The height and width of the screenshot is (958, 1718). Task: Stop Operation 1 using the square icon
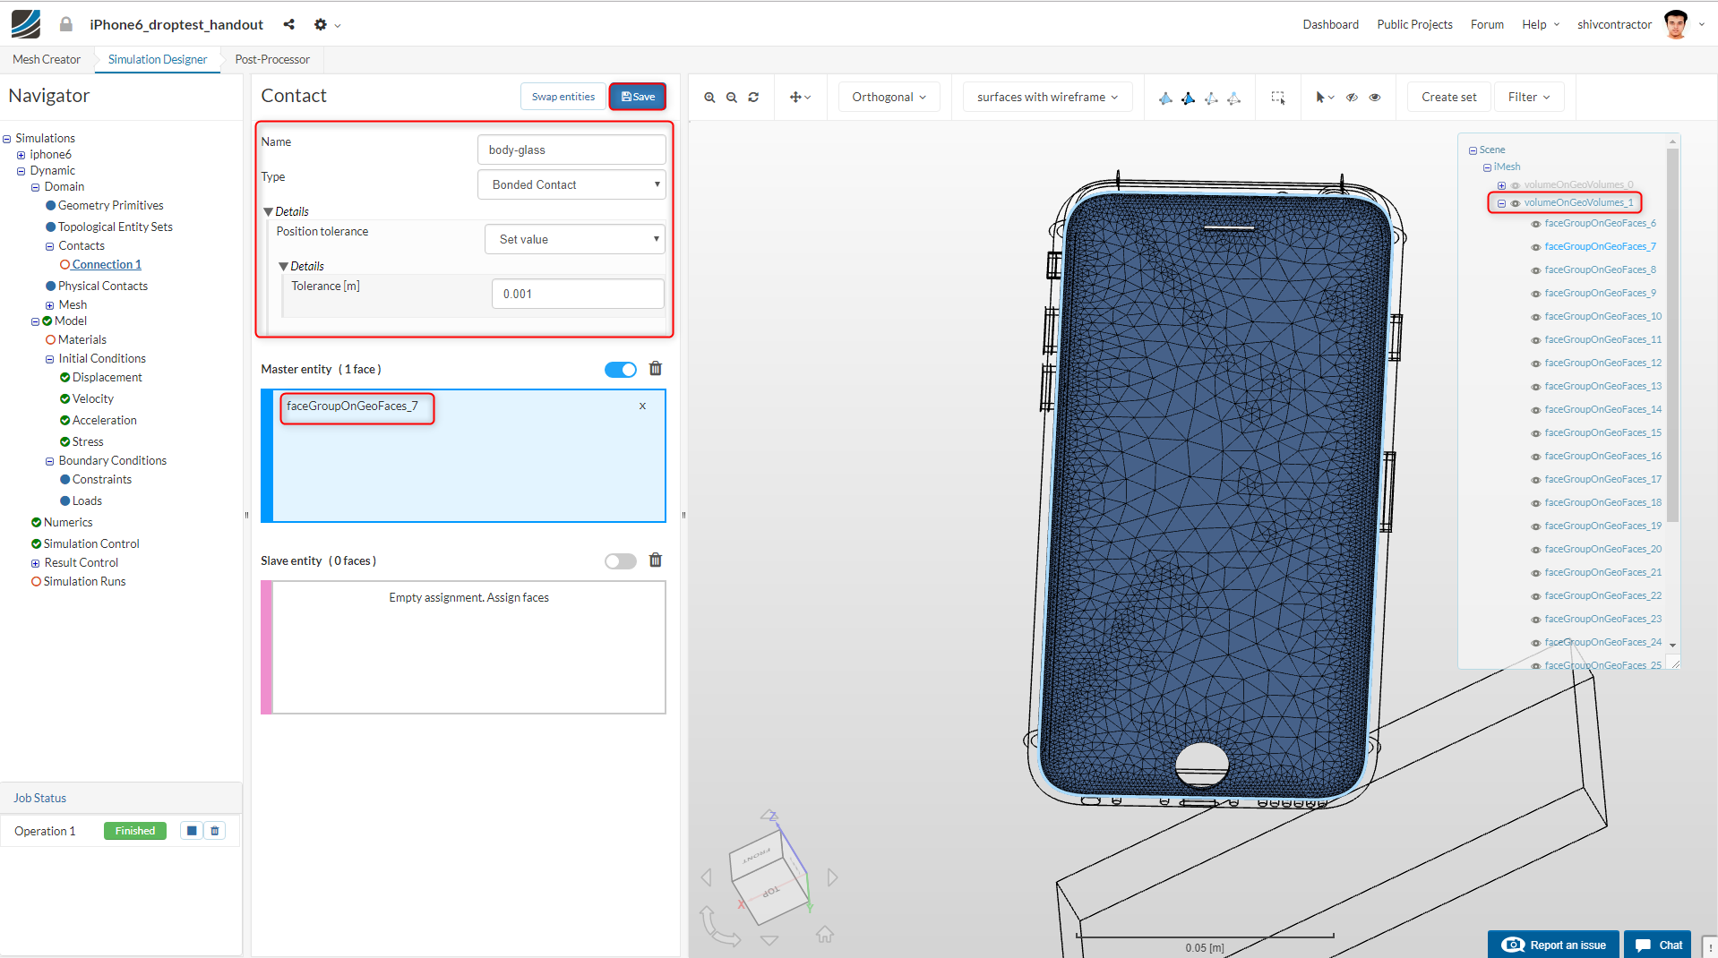tap(192, 831)
